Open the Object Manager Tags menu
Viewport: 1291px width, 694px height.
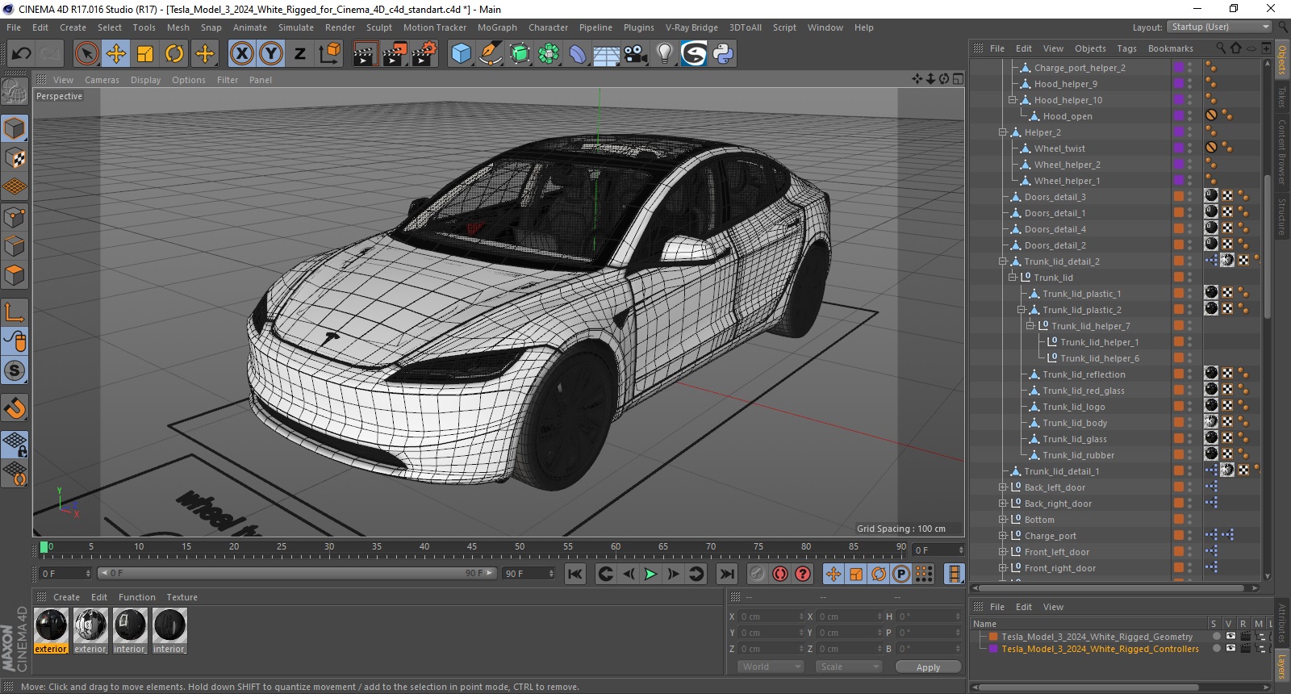pos(1126,48)
